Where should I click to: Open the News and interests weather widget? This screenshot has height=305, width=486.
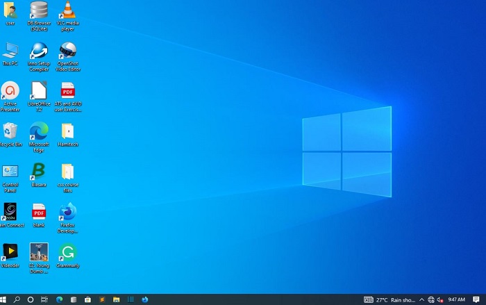389,299
